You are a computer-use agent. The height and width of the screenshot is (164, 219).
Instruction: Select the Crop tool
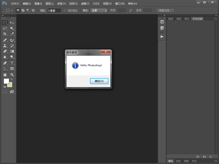[x=5, y=34]
